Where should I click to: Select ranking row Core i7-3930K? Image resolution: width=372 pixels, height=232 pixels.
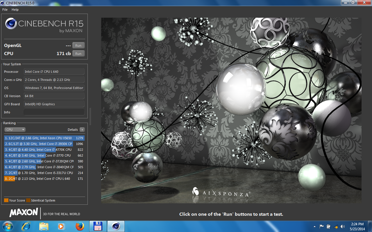(44, 144)
